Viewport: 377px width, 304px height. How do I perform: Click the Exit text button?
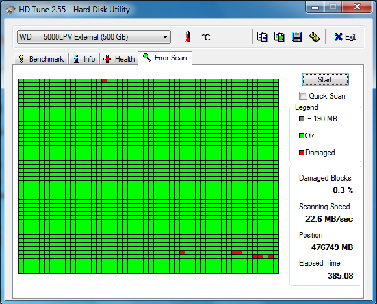(350, 37)
